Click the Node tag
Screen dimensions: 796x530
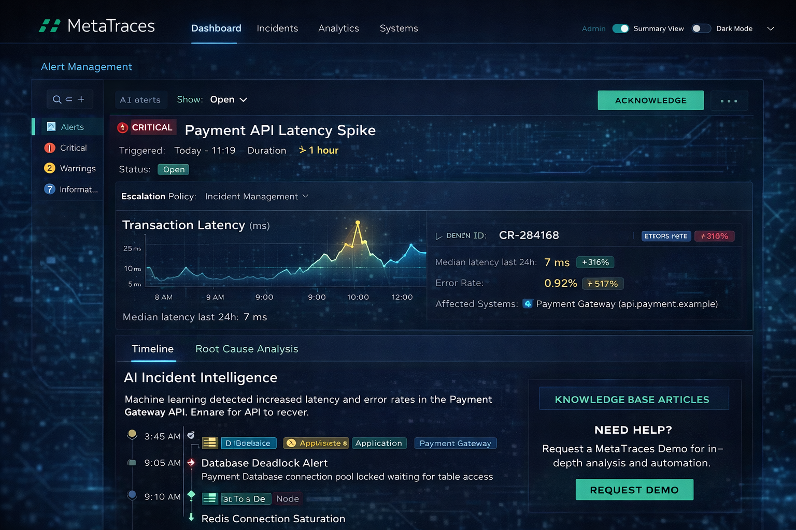[288, 498]
